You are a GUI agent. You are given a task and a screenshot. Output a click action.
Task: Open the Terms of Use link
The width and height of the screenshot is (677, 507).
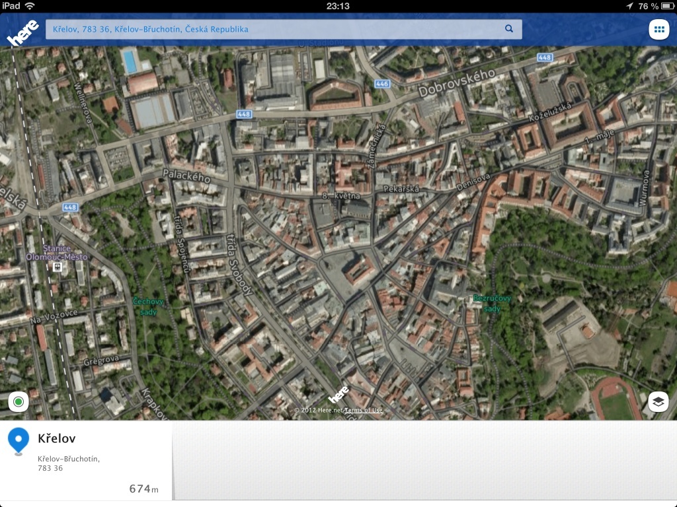point(364,409)
